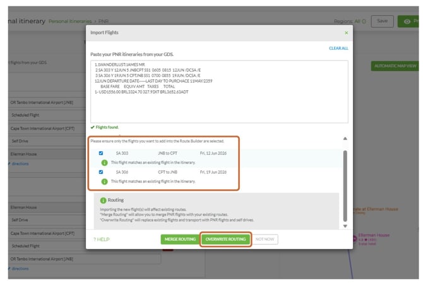Click the Save button in the header
Image resolution: width=423 pixels, height=285 pixels.
coord(382,21)
